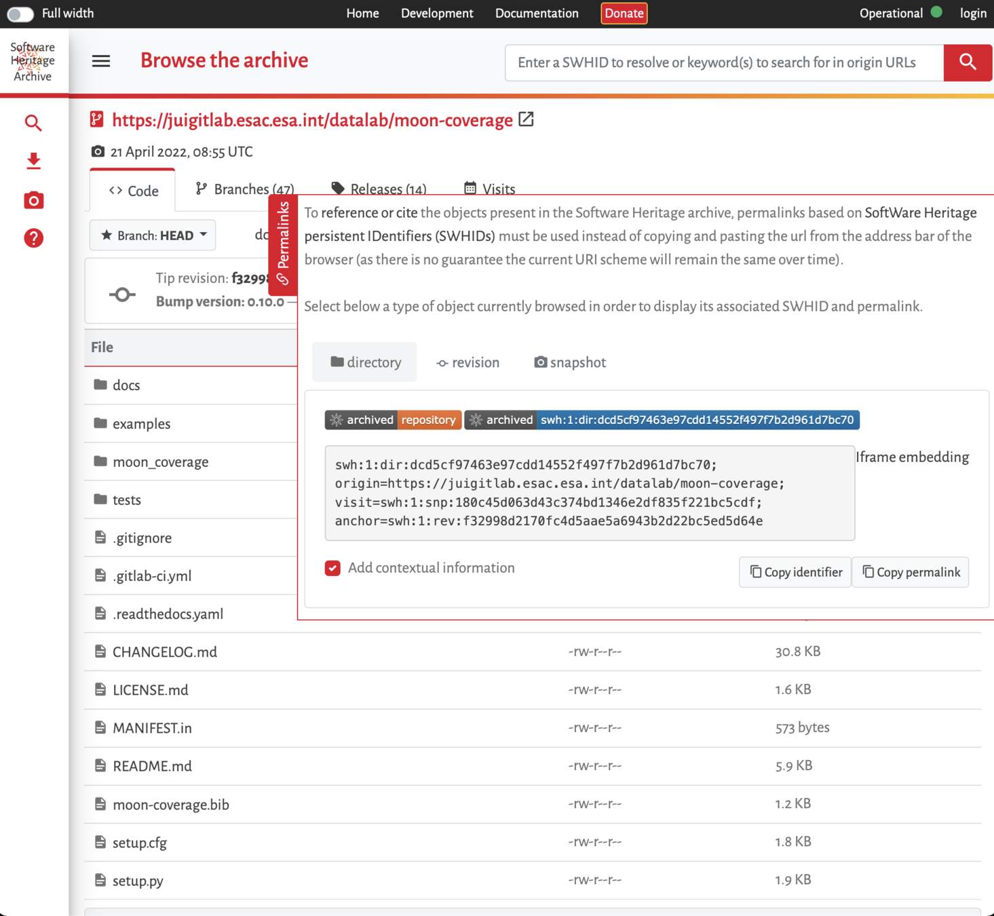
Task: Click the tip revision commit icon
Action: (122, 294)
